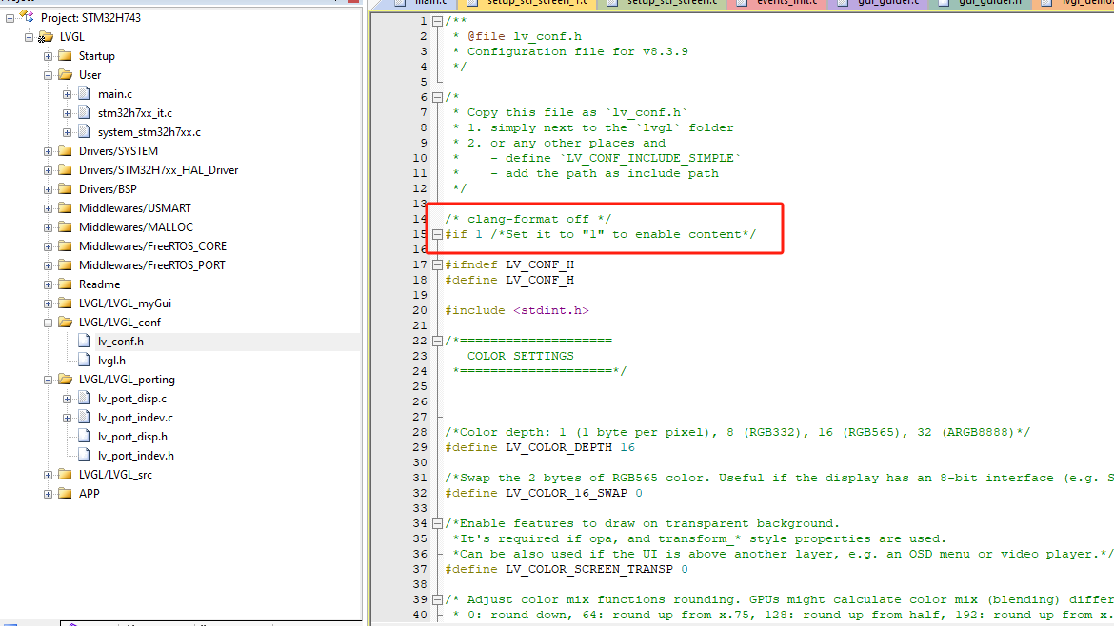Click the Drivers/SYSTEM folder icon

point(66,150)
